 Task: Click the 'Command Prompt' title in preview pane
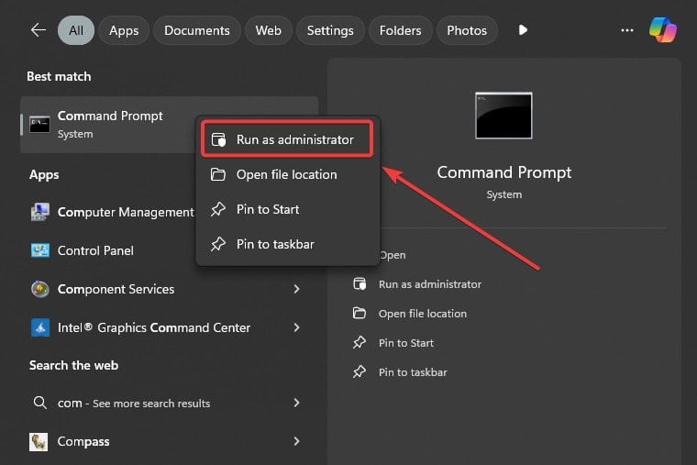pos(504,172)
